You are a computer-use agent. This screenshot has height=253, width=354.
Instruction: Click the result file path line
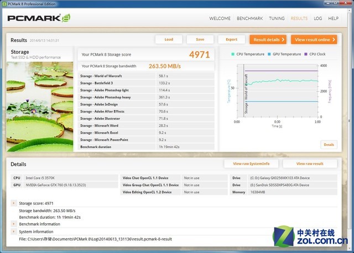click(x=96, y=239)
